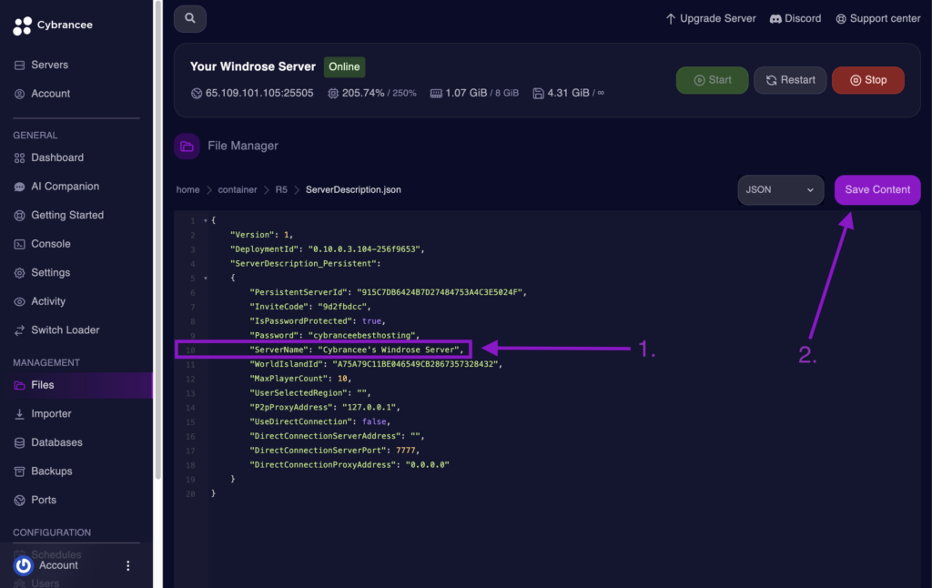The width and height of the screenshot is (932, 588).
Task: Restart the Windrose server
Action: coord(789,79)
